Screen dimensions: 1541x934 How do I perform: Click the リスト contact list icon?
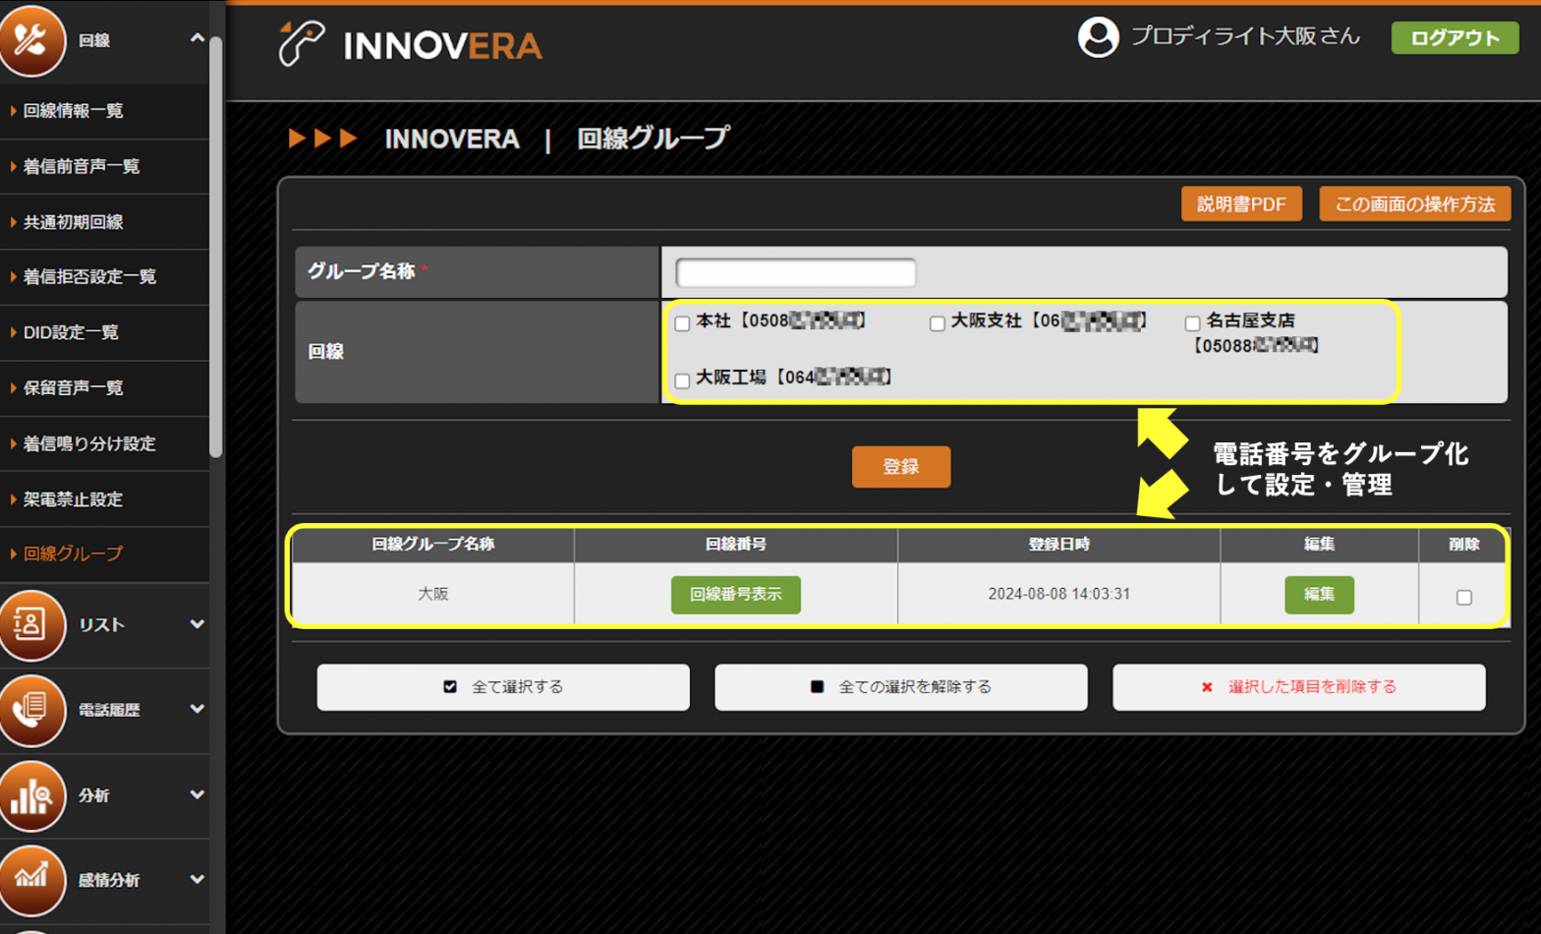point(31,624)
